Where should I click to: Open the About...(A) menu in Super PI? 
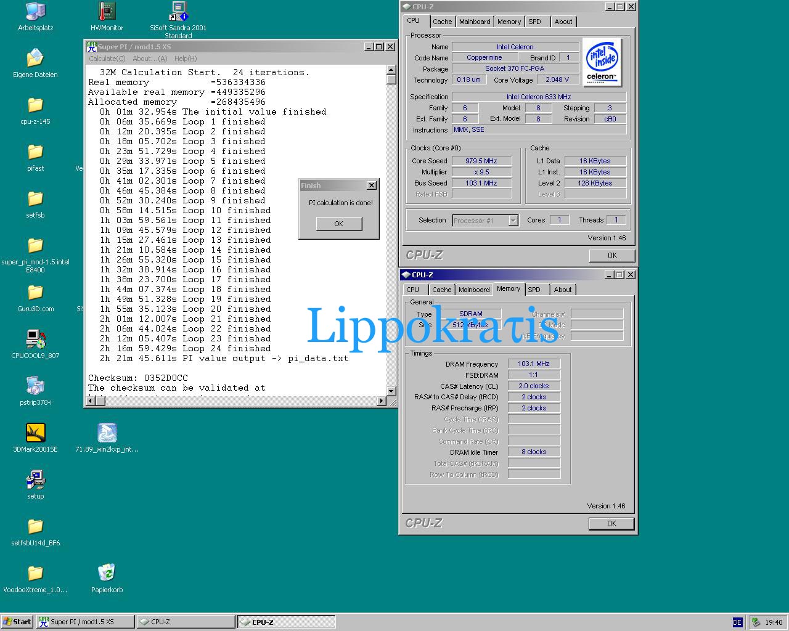point(150,59)
